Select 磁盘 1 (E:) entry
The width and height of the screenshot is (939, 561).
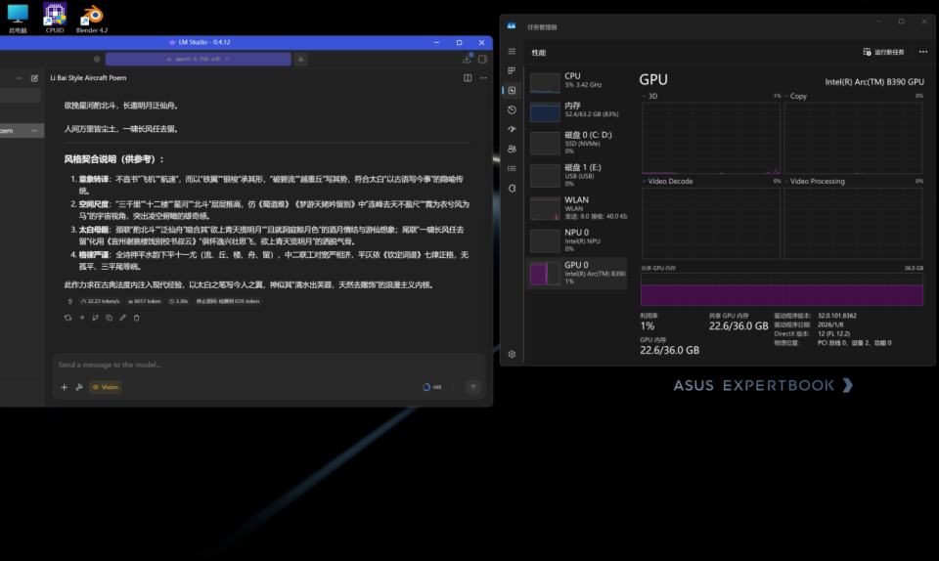pos(577,175)
